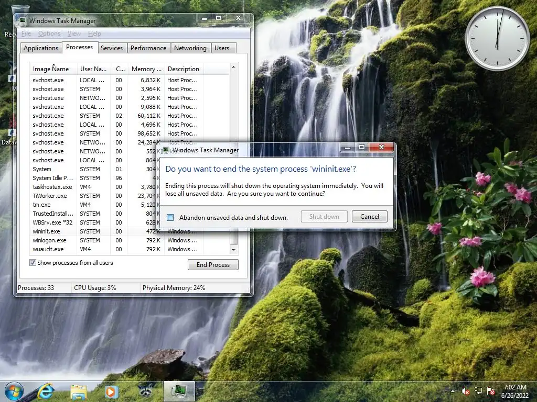Switch to the Performance tab

coord(148,48)
